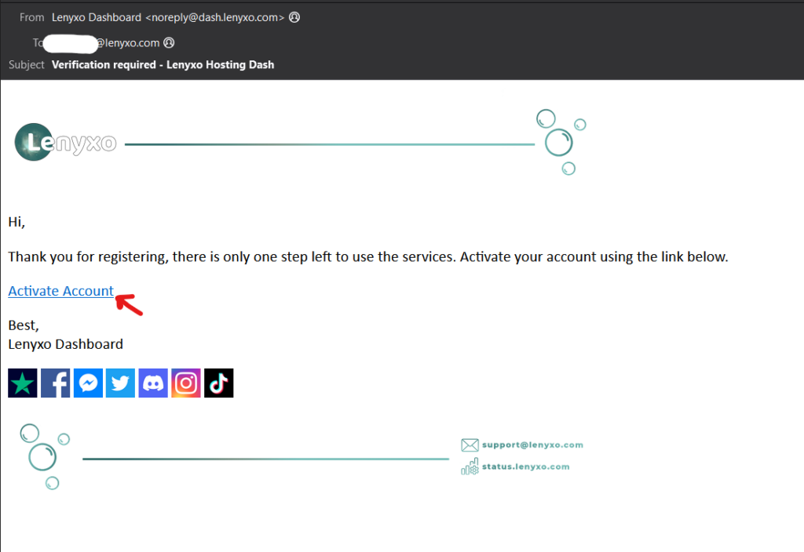Click the Activate Account link

click(x=61, y=291)
